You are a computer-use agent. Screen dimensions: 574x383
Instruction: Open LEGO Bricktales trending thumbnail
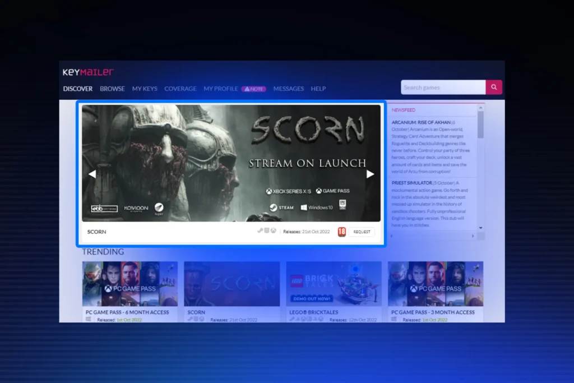pos(334,284)
